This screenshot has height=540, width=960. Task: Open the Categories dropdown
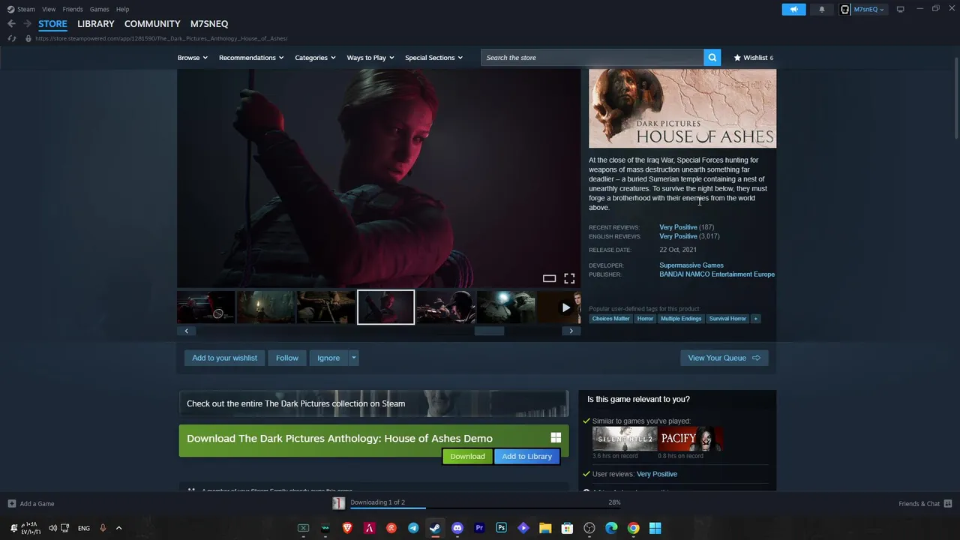coord(315,58)
